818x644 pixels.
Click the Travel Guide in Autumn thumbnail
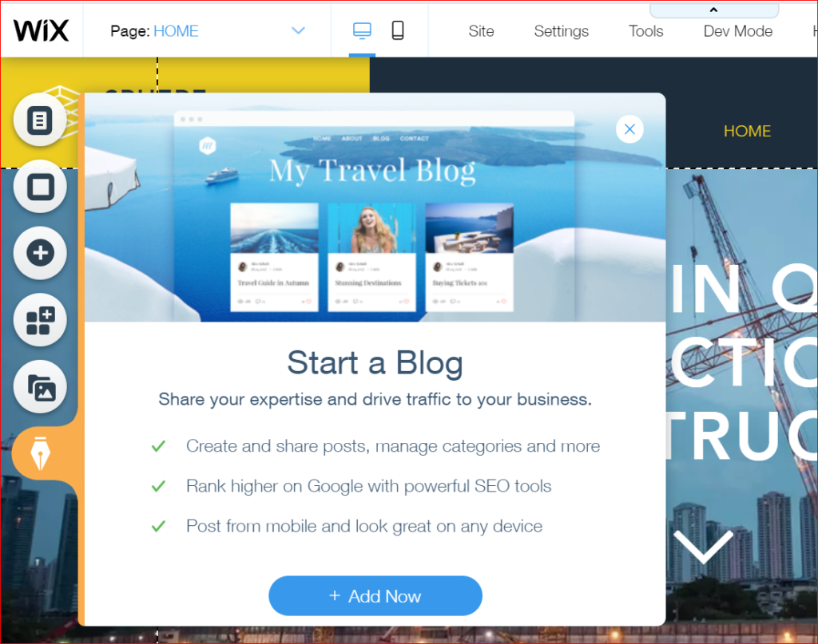(x=275, y=257)
